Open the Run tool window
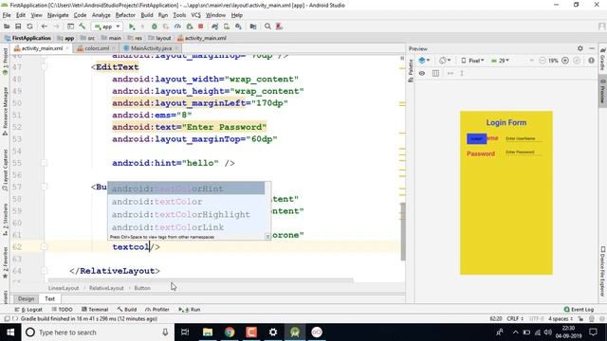This screenshot has height=341, width=607. tap(190, 310)
